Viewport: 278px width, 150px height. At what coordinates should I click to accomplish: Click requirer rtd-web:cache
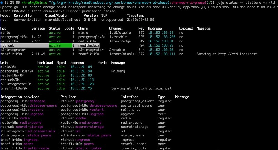73,118
